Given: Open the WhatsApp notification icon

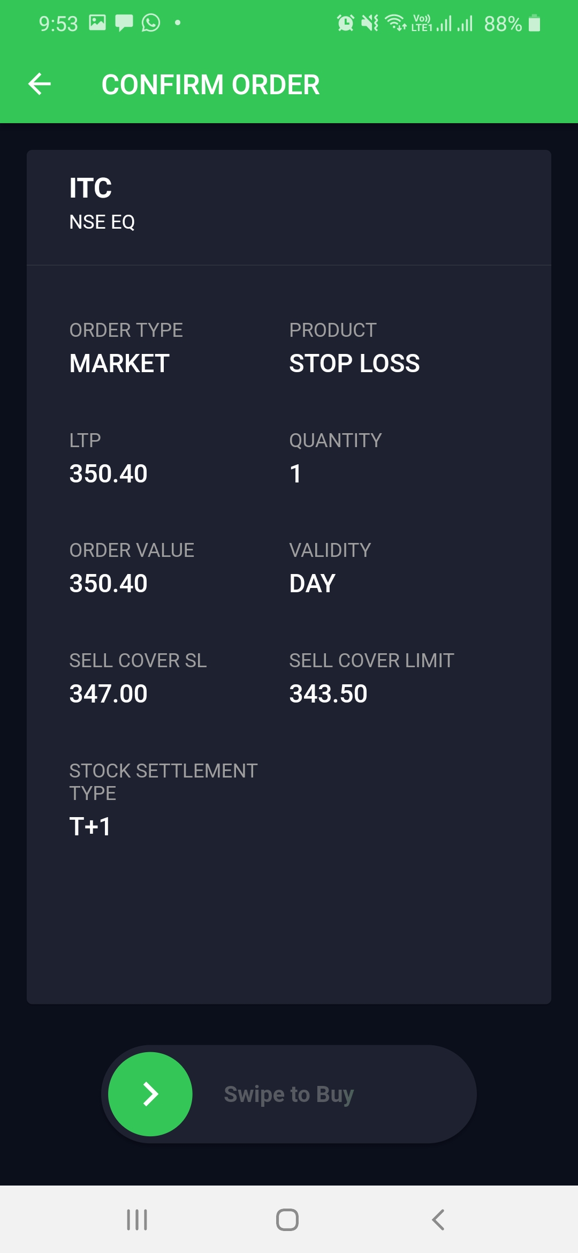Looking at the screenshot, I should pos(151,23).
